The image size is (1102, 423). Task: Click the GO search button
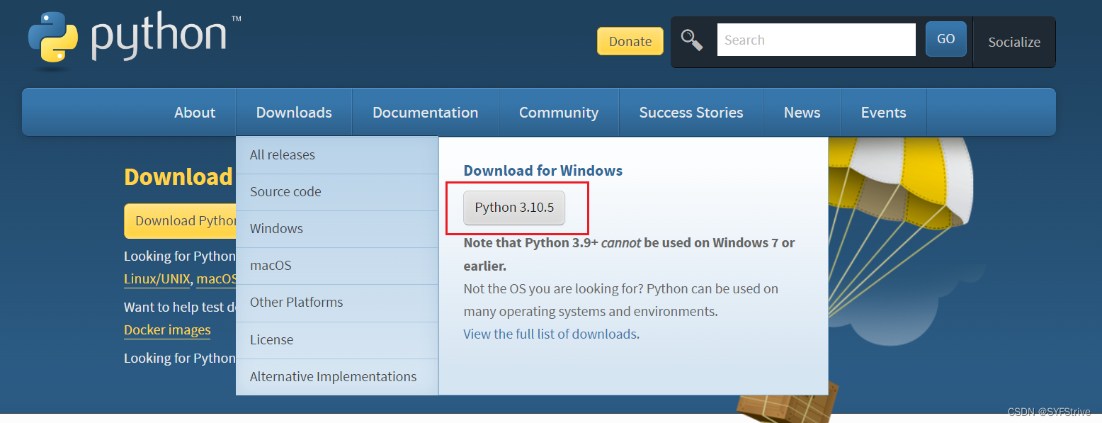[x=946, y=39]
